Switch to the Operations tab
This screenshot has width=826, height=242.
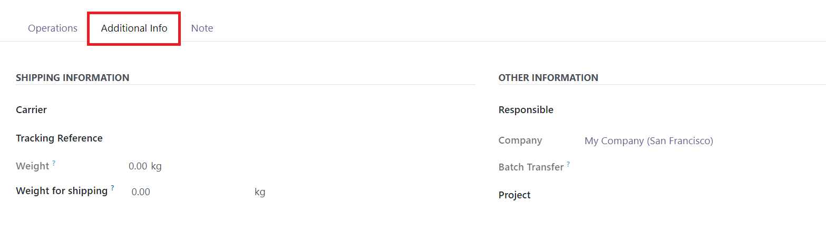(x=53, y=28)
